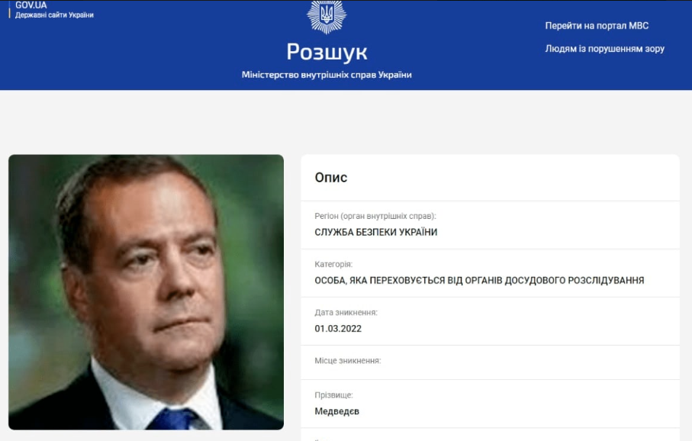Click 'Міністерство внутрішніх справ України' subtitle
The width and height of the screenshot is (692, 441).
click(327, 75)
